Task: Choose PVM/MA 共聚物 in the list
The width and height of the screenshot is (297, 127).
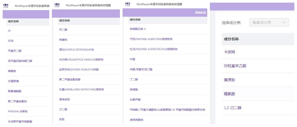Action: tap(18, 111)
